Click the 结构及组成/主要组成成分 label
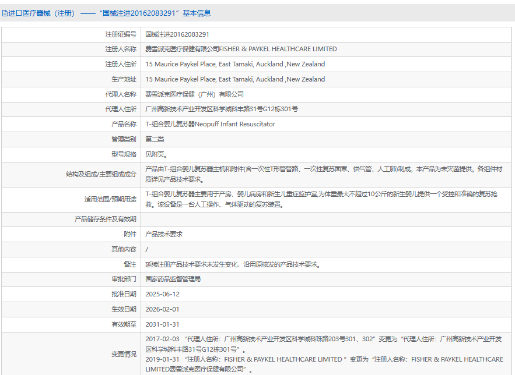Viewport: 515px width, 375px height. pos(101,174)
